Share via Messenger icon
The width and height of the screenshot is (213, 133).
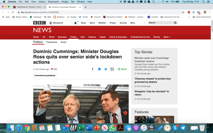click(x=99, y=69)
